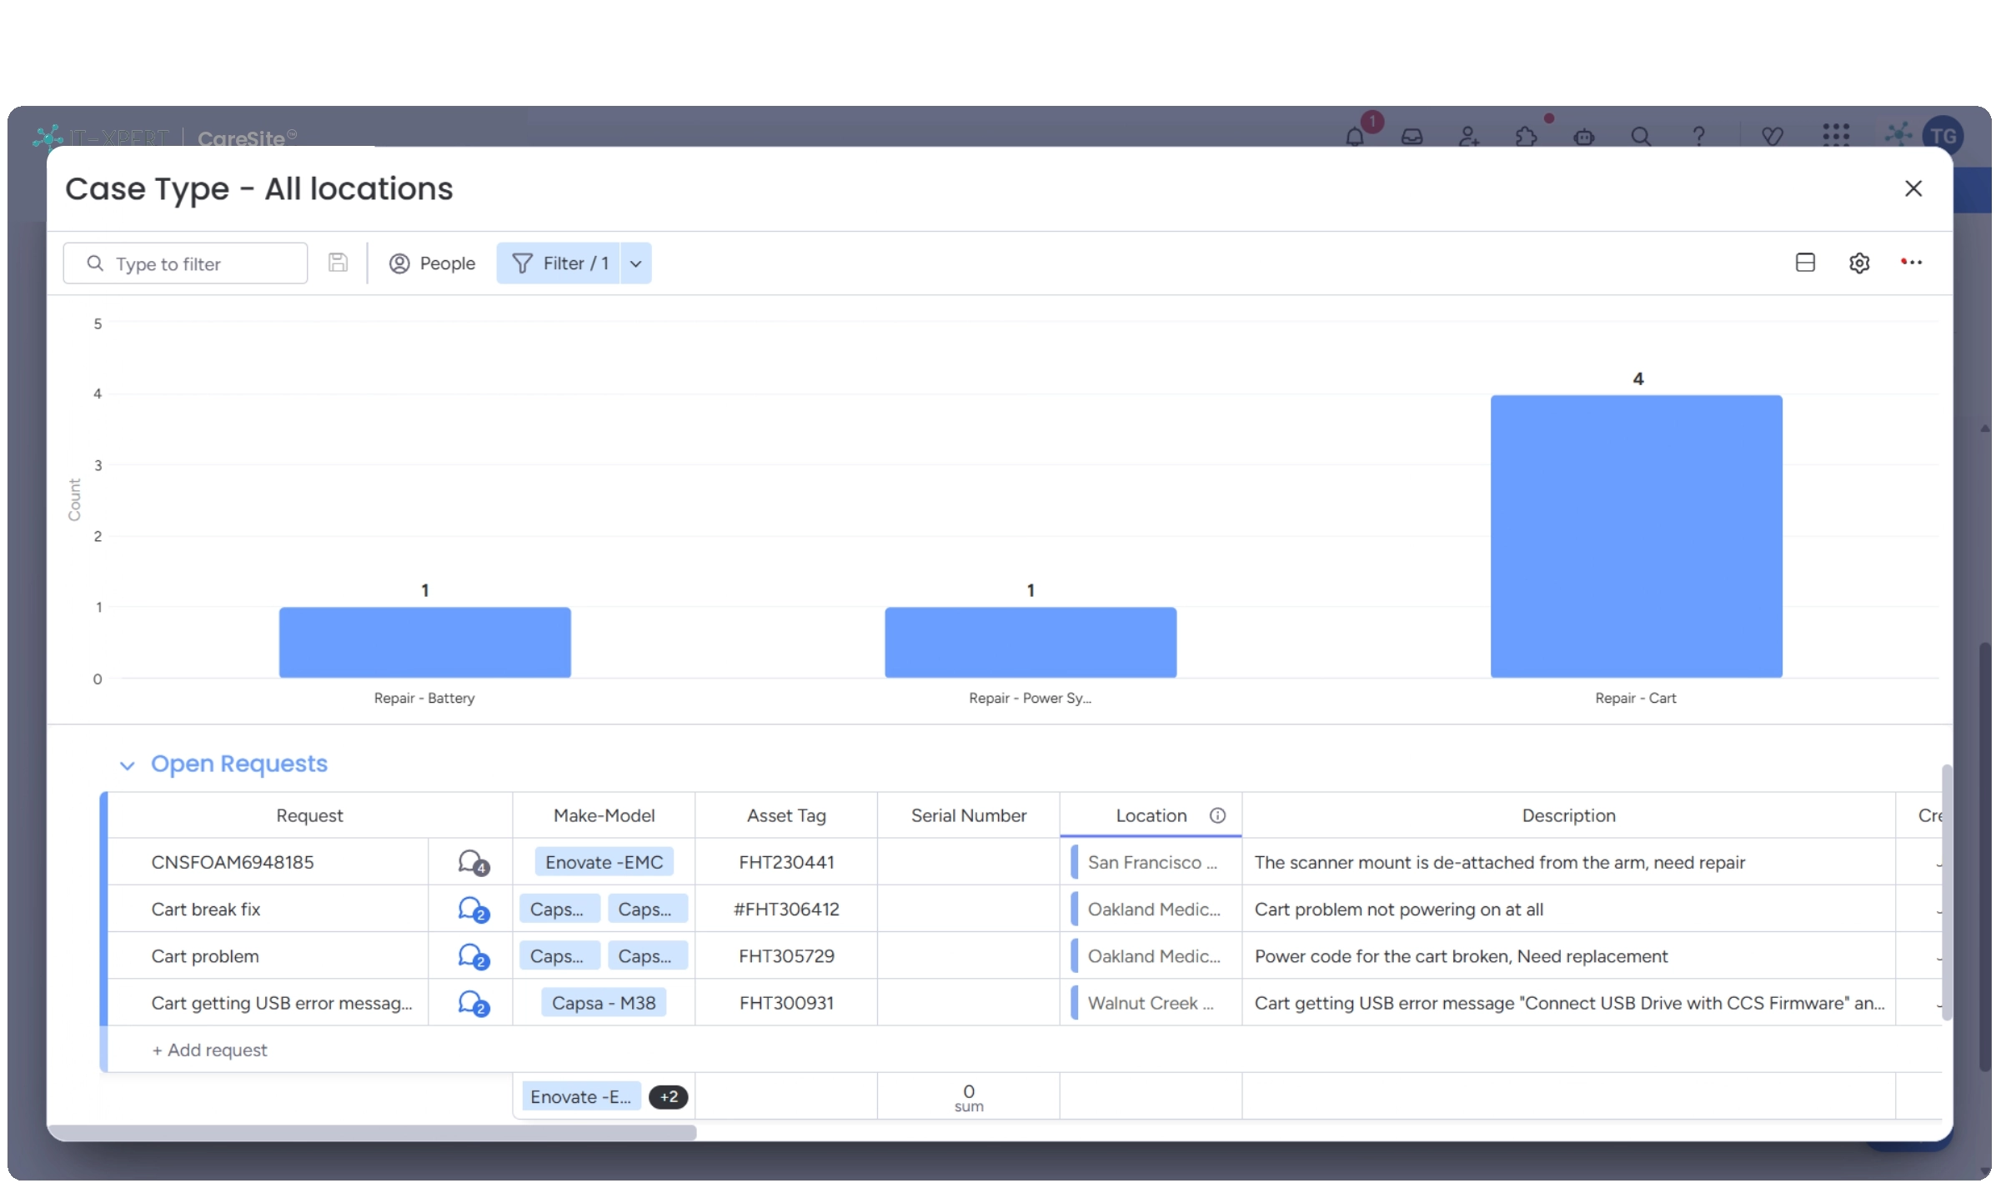
Task: Expand the Filter options dropdown arrow
Action: click(x=635, y=263)
